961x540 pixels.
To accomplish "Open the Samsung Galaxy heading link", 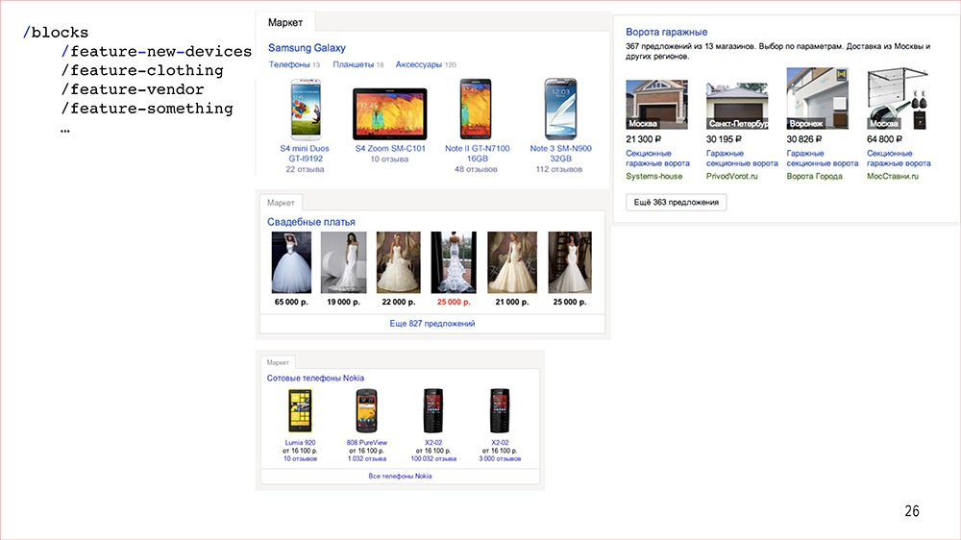I will pyautogui.click(x=307, y=48).
